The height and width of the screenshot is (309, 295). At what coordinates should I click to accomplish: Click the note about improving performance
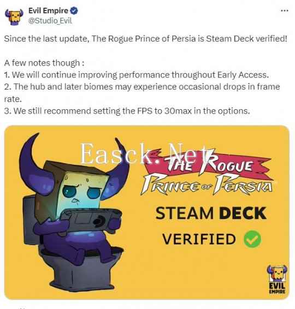point(137,75)
